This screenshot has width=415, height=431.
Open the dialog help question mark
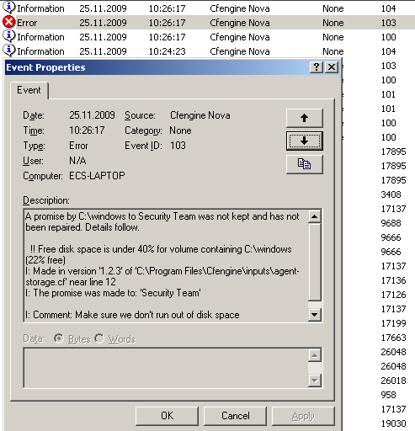point(317,67)
